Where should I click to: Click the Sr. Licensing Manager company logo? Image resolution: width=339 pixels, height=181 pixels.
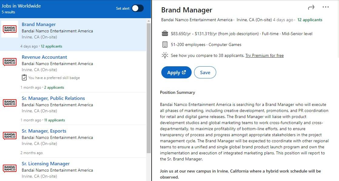pyautogui.click(x=10, y=168)
